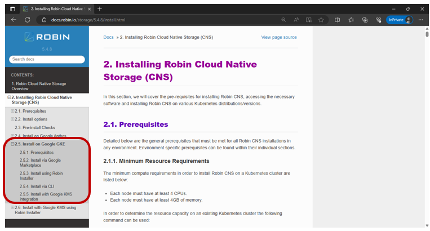
Task: Click the Docs breadcrumb link
Action: 108,37
